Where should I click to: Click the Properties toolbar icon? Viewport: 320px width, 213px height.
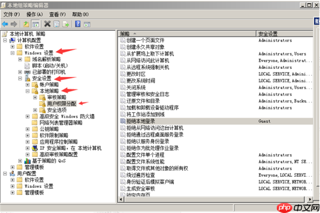[57, 25]
